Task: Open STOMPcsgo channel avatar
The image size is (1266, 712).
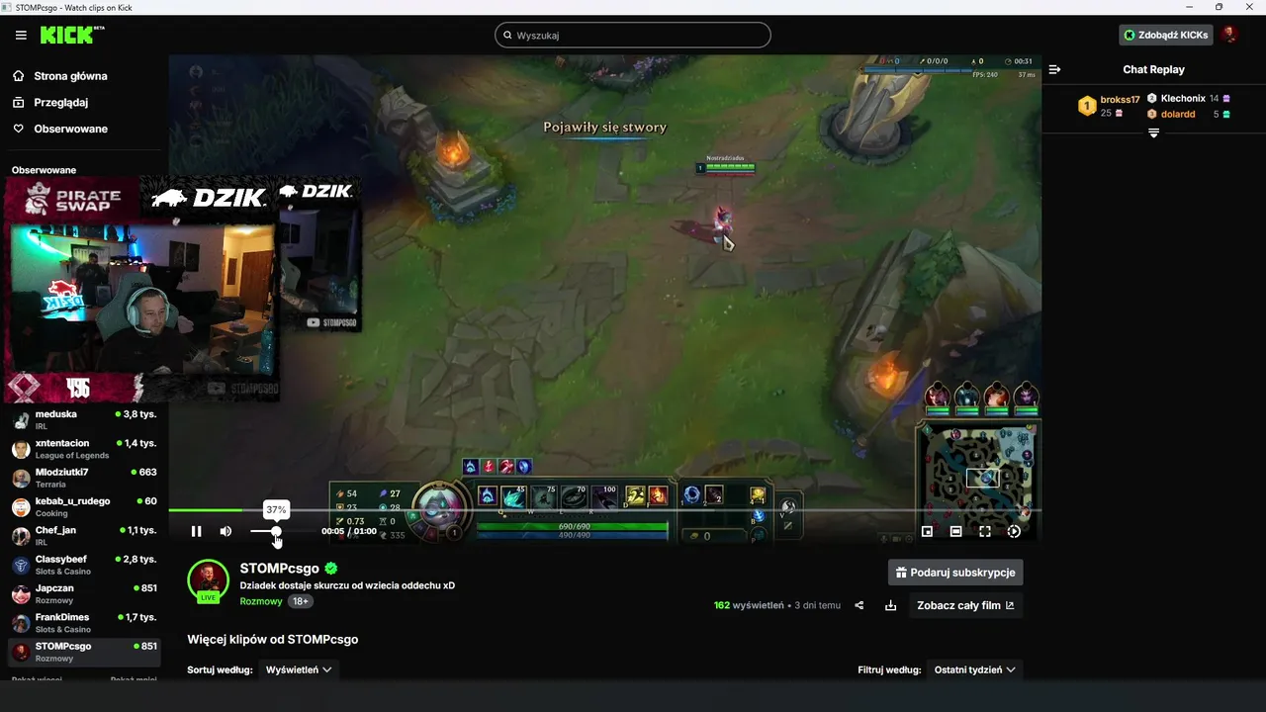Action: (x=208, y=580)
